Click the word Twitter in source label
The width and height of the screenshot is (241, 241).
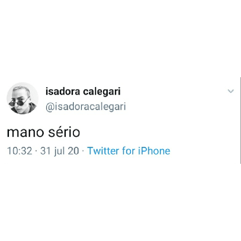pyautogui.click(x=103, y=151)
